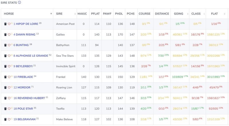229x126 pixels.
Task: Click the trash icon next to Mordor
Action: coord(5,88)
